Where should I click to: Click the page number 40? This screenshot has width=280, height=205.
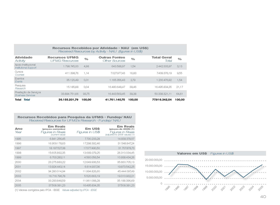(x=263, y=197)
